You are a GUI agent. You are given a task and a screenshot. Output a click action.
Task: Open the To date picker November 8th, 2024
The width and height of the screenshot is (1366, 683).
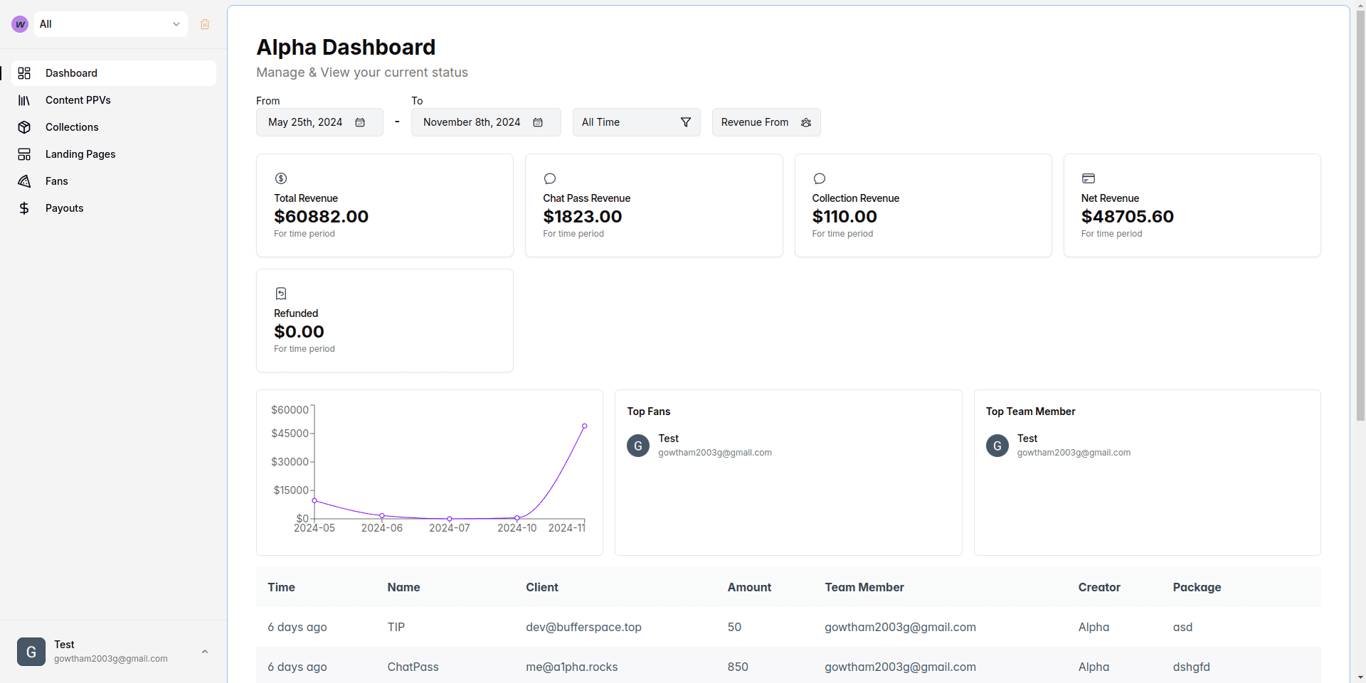486,122
